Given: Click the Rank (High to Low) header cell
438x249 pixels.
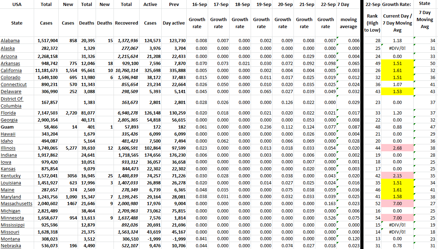Looking at the screenshot, I should (372, 23).
